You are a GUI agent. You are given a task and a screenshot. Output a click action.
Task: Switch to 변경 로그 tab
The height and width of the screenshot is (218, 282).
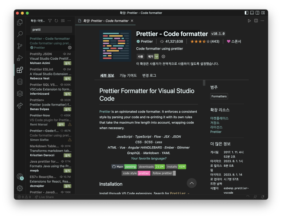(x=149, y=76)
